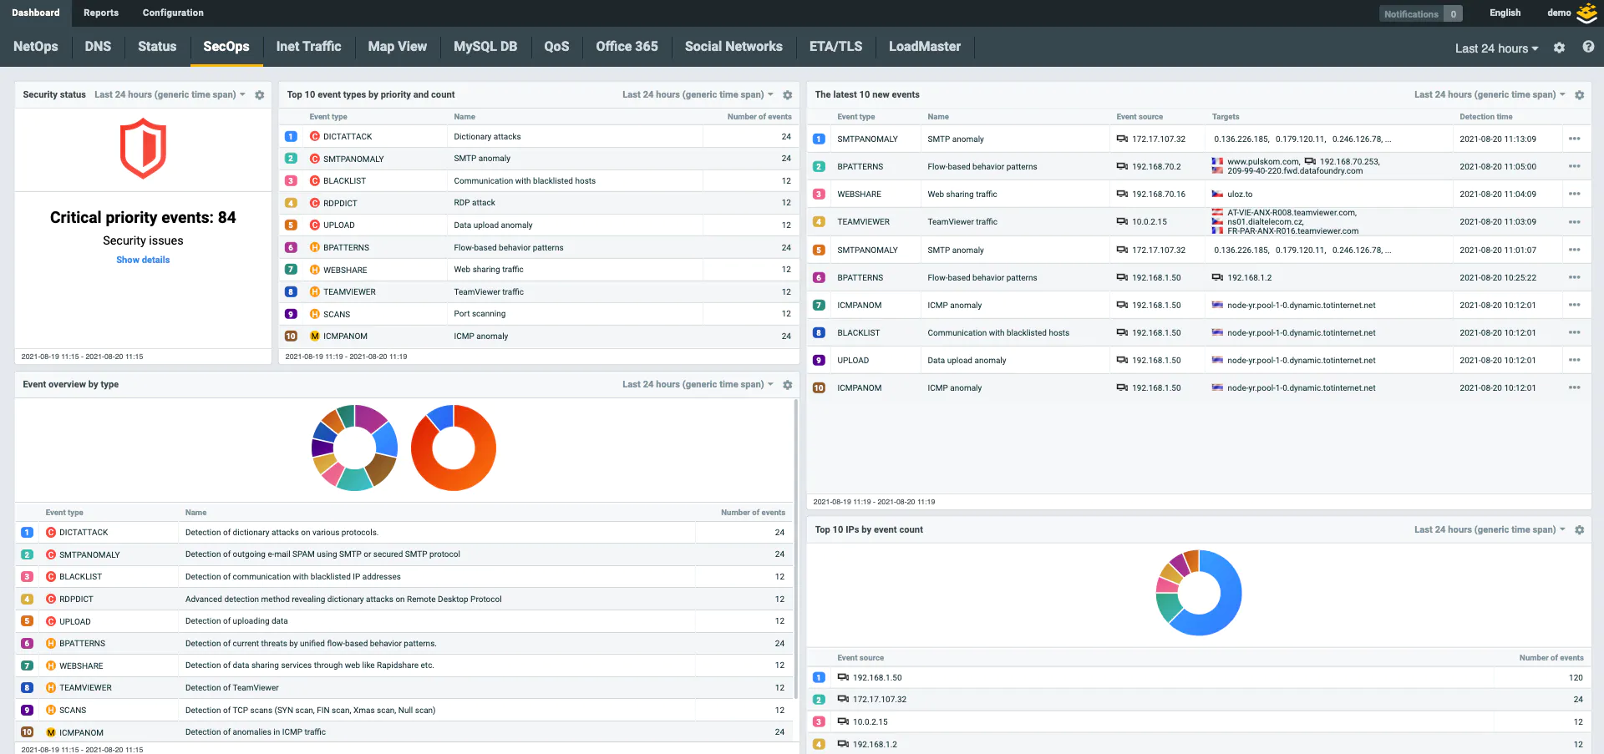Click the red security status shield icon
1604x754 pixels.
142,149
